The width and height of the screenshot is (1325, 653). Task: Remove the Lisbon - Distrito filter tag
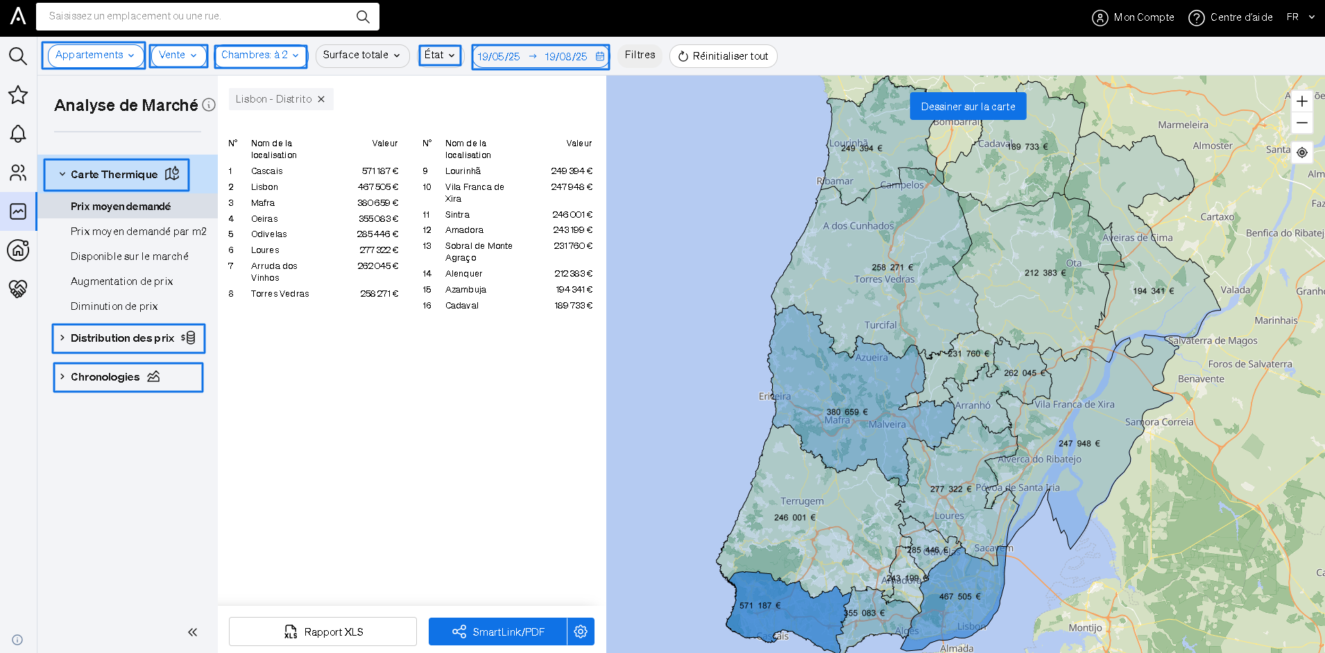[x=321, y=99]
